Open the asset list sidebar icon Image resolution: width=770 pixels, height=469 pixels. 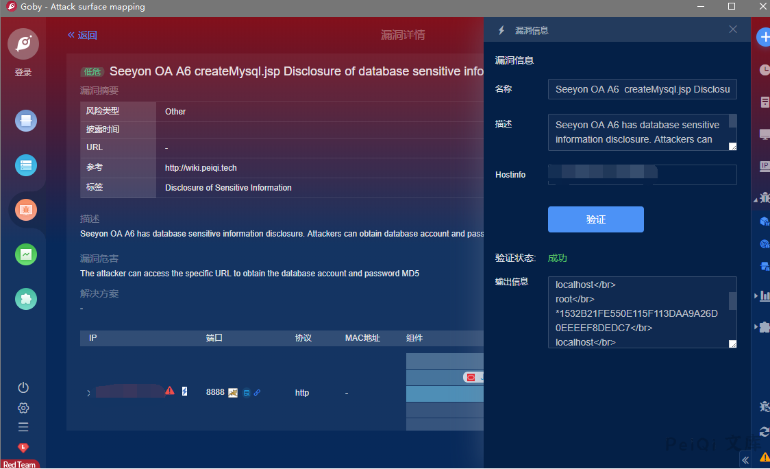tap(26, 165)
